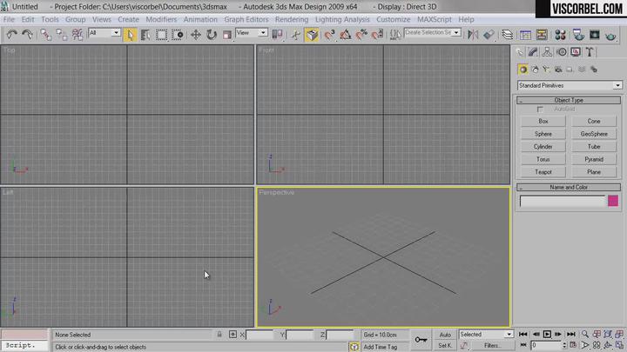Click the Unlink Selection icon
This screenshot has width=627, height=352.
(x=62, y=35)
